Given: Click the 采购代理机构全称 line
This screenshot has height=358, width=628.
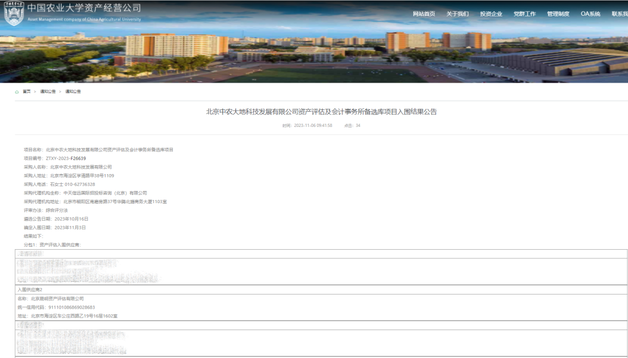Looking at the screenshot, I should point(85,193).
